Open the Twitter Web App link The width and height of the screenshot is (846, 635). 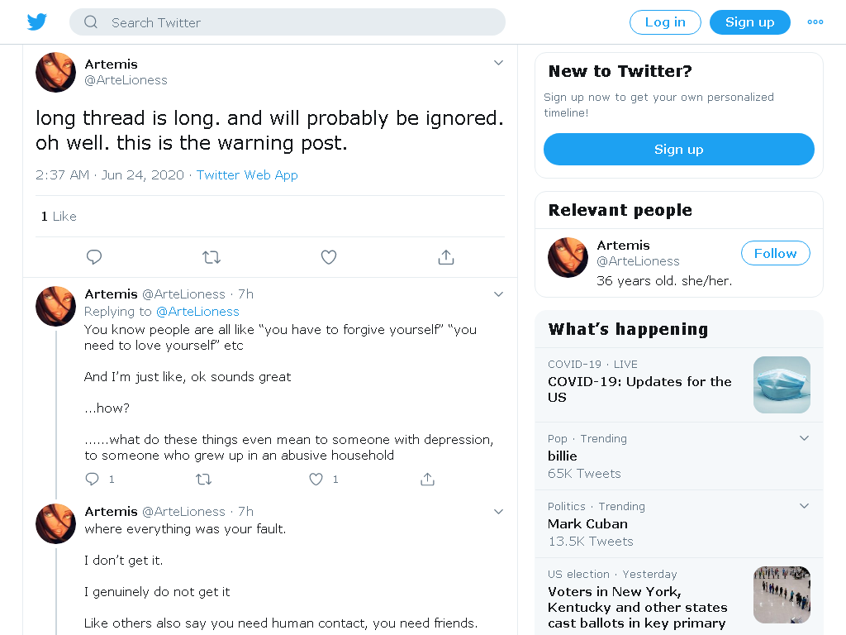pyautogui.click(x=247, y=175)
